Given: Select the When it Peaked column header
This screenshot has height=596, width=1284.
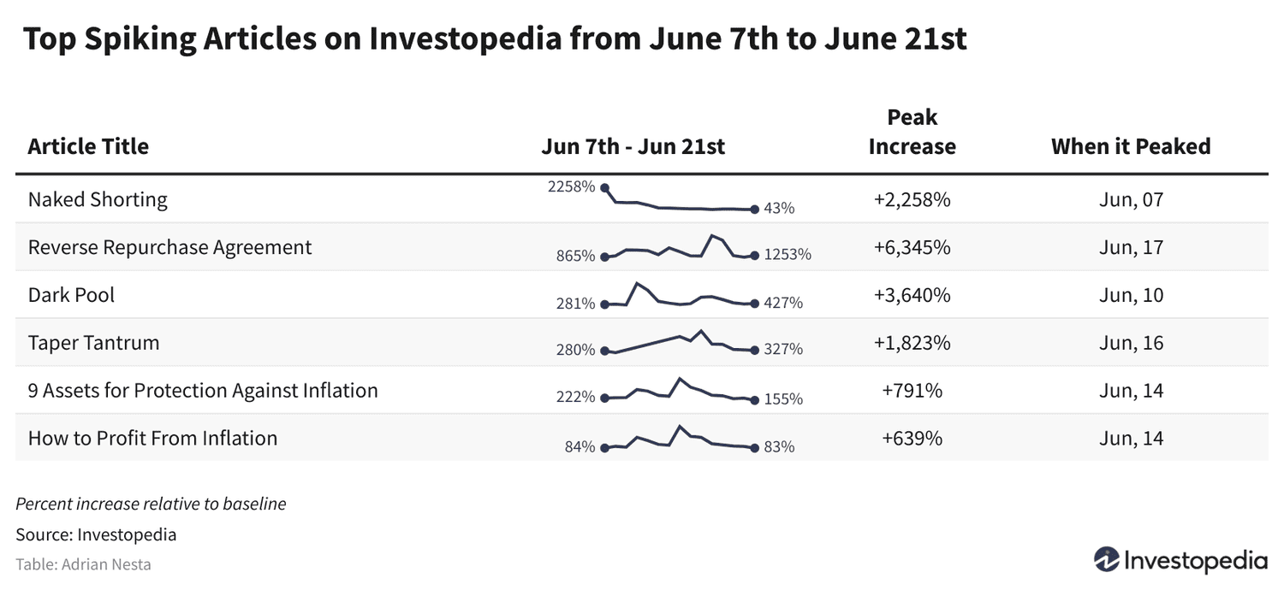Looking at the screenshot, I should click(1130, 146).
